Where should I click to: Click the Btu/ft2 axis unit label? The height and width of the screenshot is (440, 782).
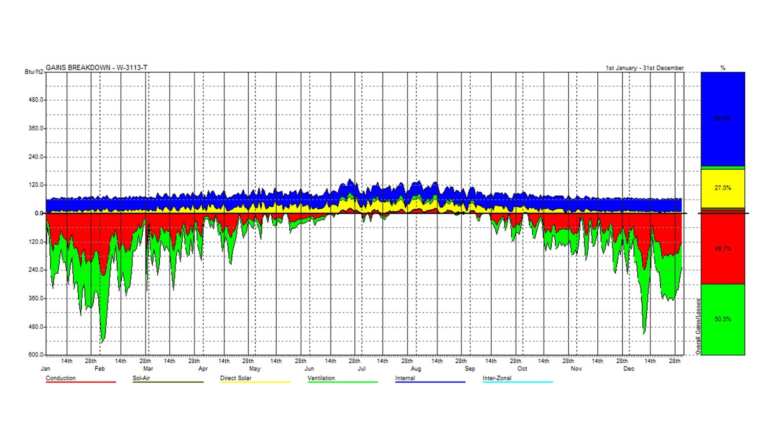pyautogui.click(x=34, y=72)
